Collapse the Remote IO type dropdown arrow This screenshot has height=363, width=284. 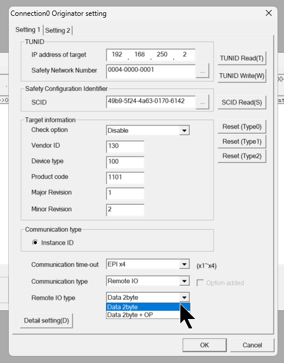[184, 297]
